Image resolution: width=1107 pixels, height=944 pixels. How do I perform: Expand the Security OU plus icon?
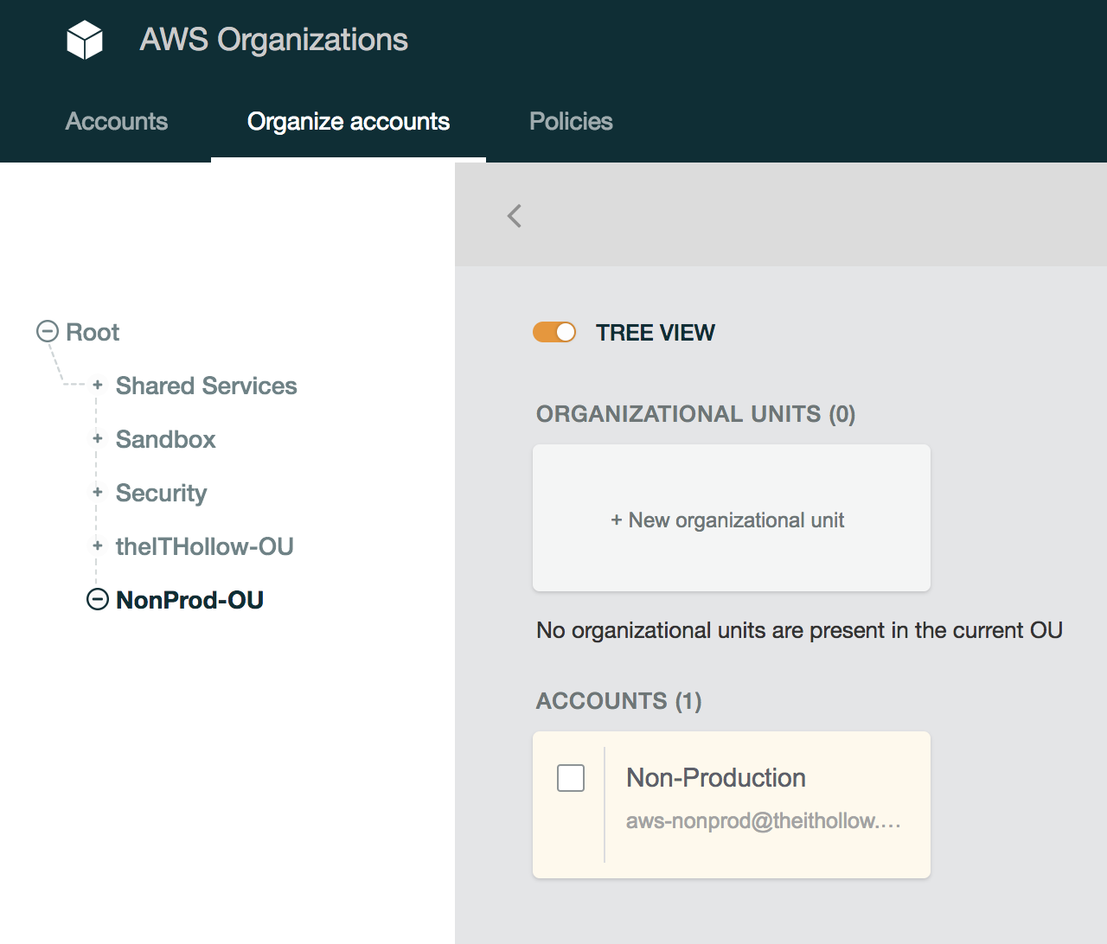[x=98, y=492]
